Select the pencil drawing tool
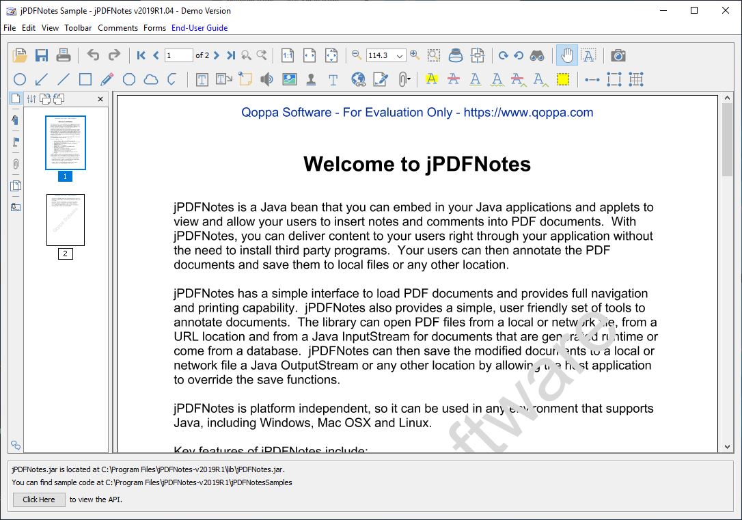Screen dimensions: 742x520 point(107,79)
